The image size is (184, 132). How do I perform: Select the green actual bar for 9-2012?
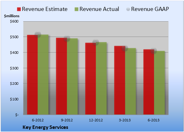tap(72, 76)
